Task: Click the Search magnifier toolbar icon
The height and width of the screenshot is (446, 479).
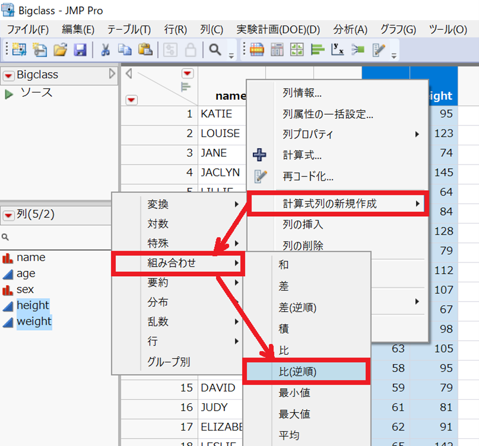Action: coord(215,49)
